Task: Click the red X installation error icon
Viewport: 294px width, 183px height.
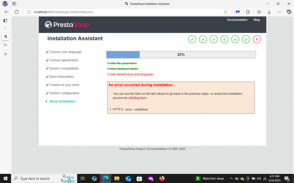Action: (257, 39)
